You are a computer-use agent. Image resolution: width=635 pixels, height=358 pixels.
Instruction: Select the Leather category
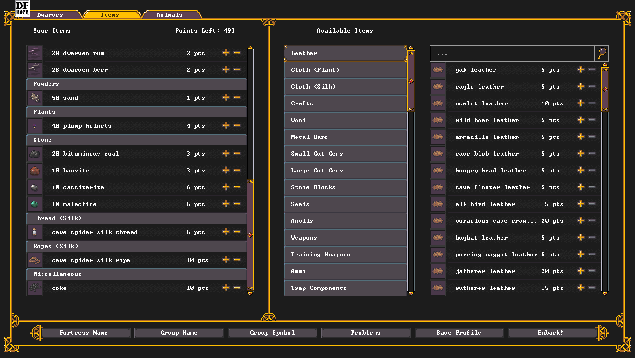click(346, 53)
